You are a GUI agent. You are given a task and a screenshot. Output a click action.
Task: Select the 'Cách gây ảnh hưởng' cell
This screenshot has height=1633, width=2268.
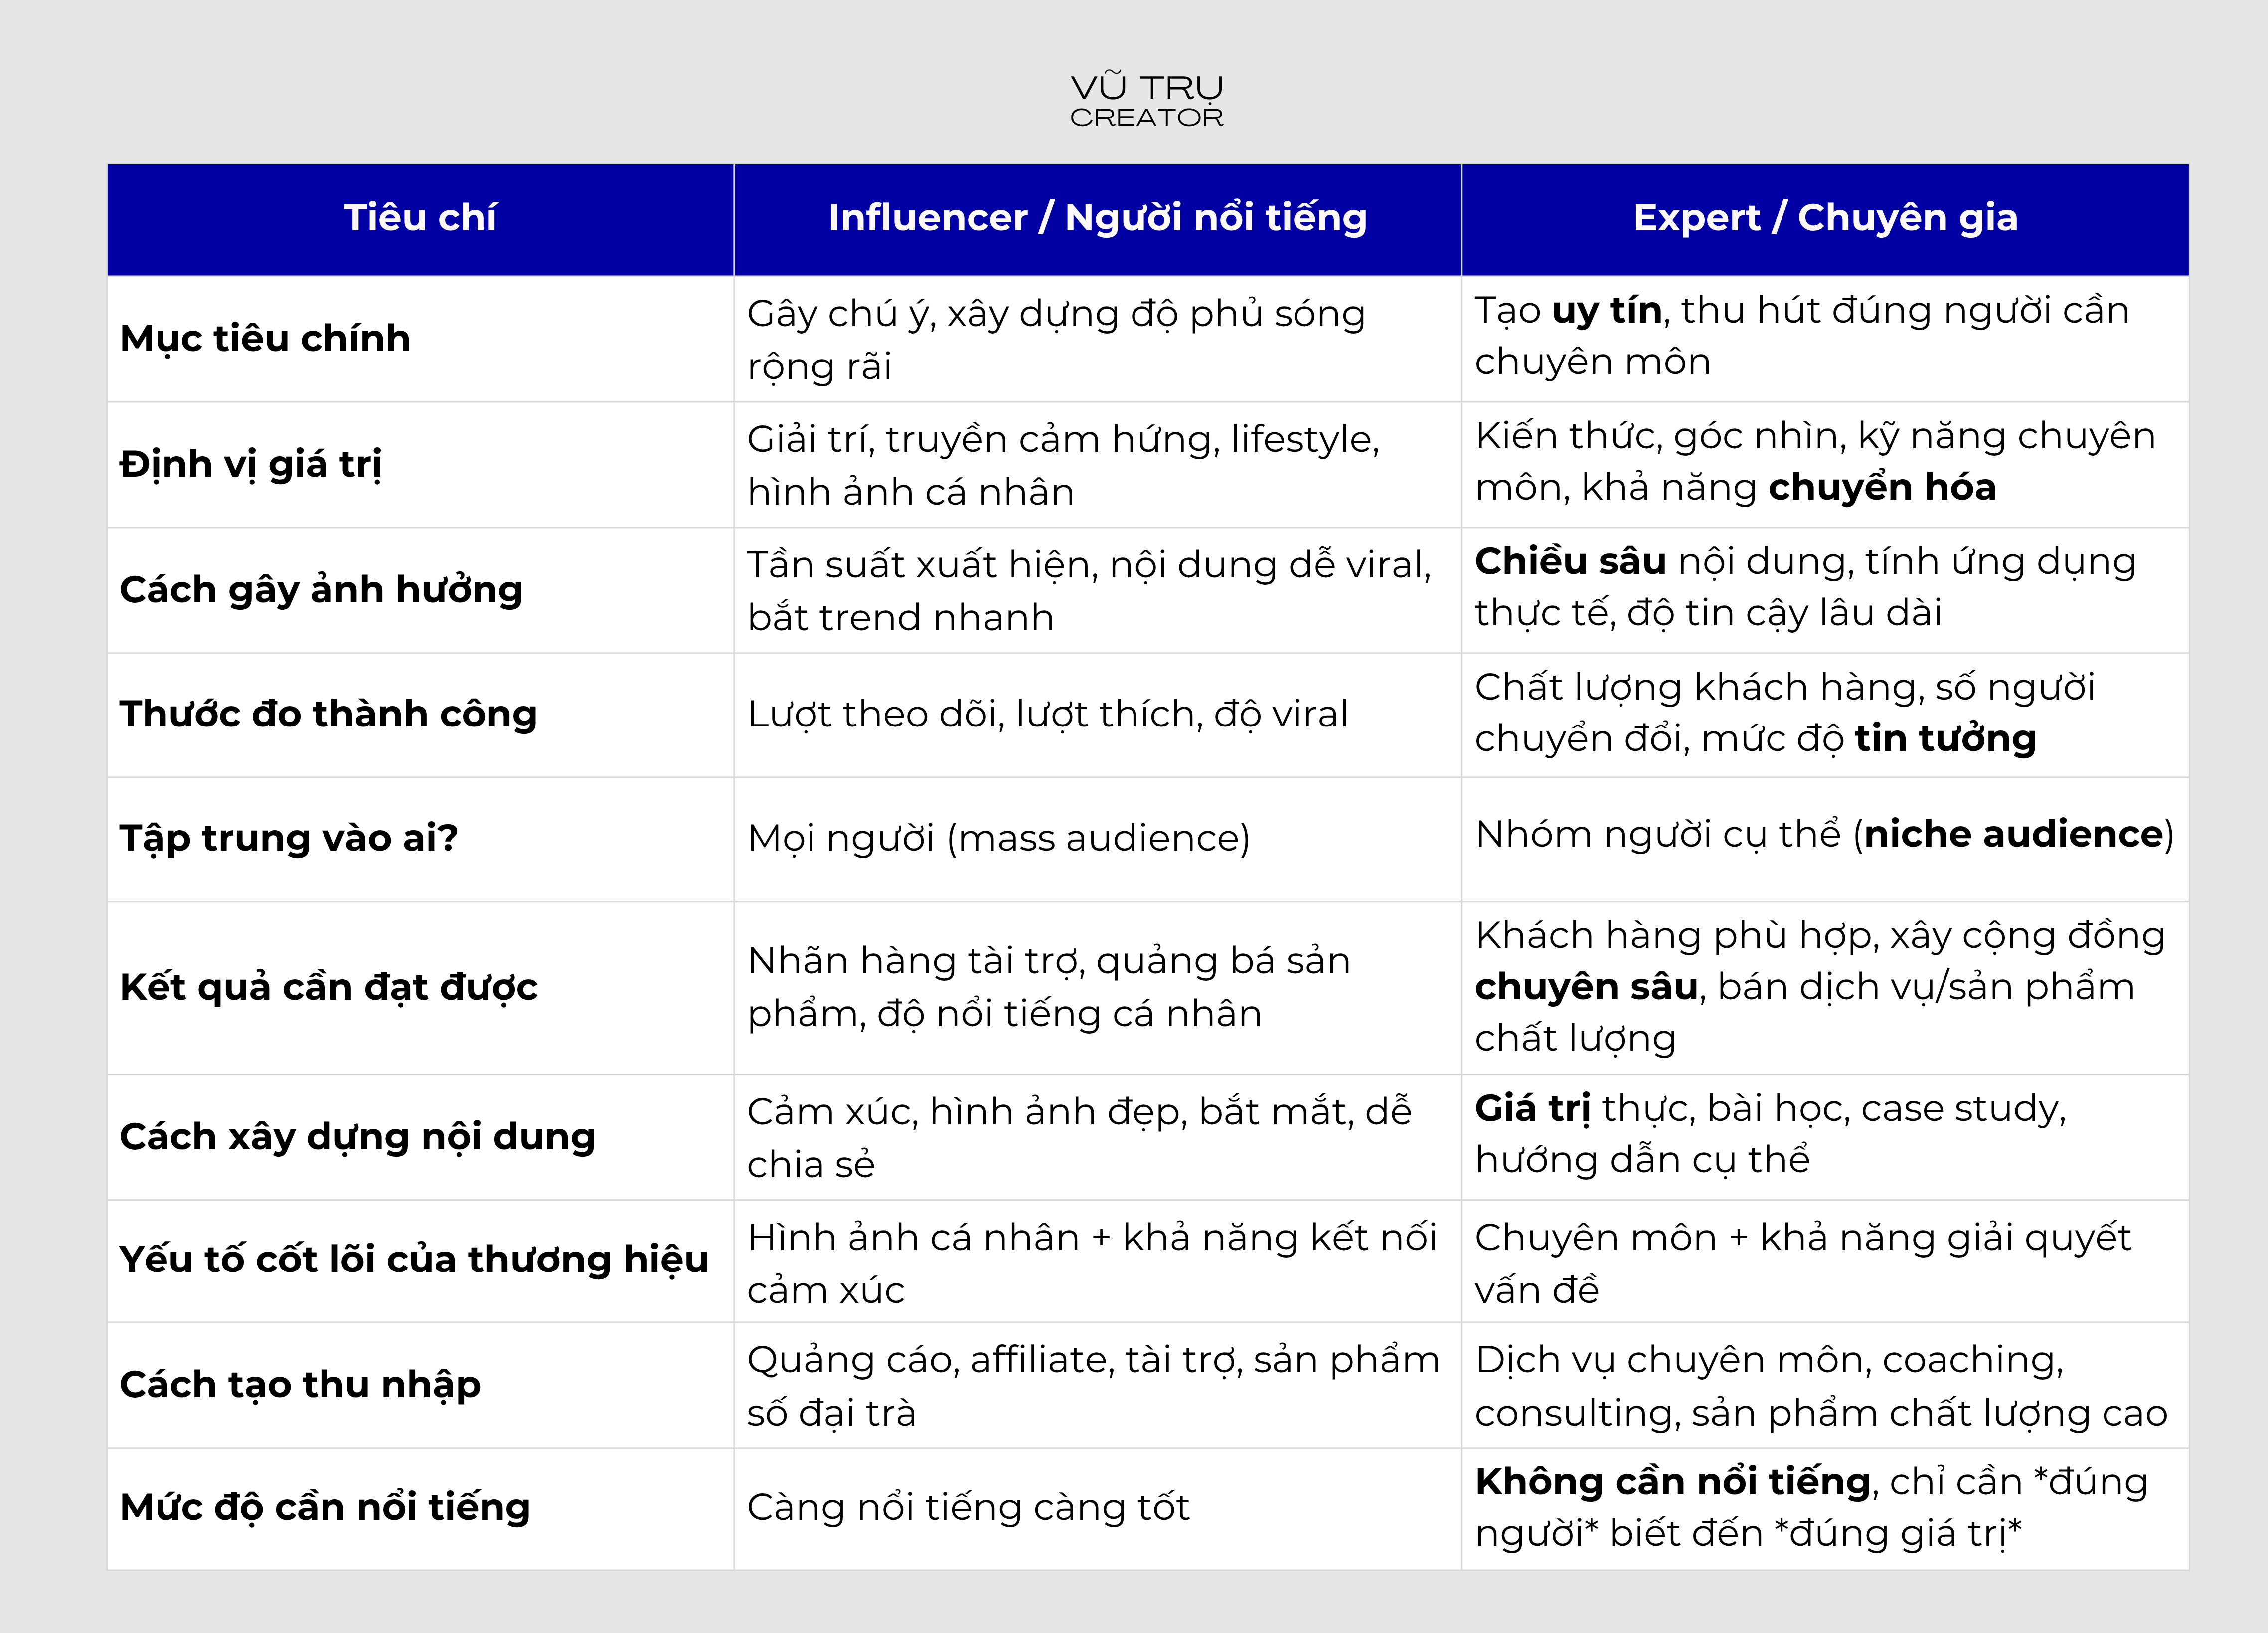click(x=321, y=590)
